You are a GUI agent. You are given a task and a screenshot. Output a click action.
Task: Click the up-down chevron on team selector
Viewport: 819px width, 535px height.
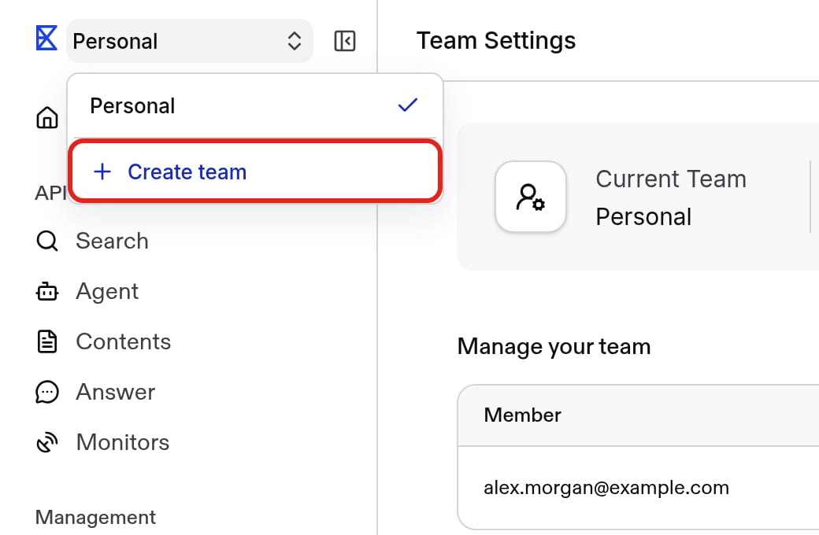(295, 41)
